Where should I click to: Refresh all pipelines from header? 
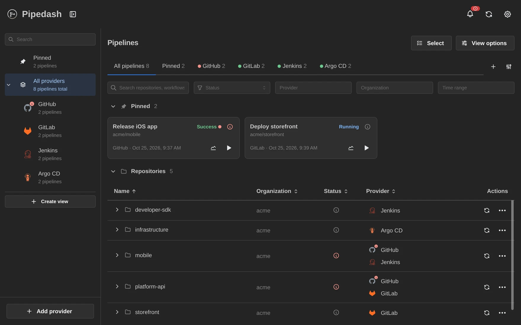pos(489,14)
